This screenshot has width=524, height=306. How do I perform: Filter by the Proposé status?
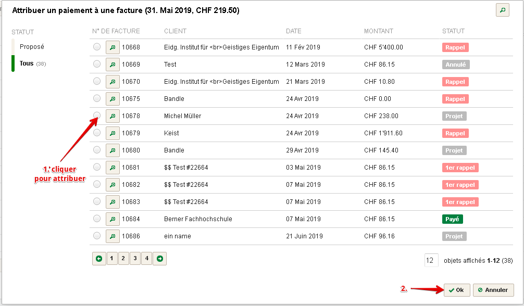pyautogui.click(x=32, y=47)
